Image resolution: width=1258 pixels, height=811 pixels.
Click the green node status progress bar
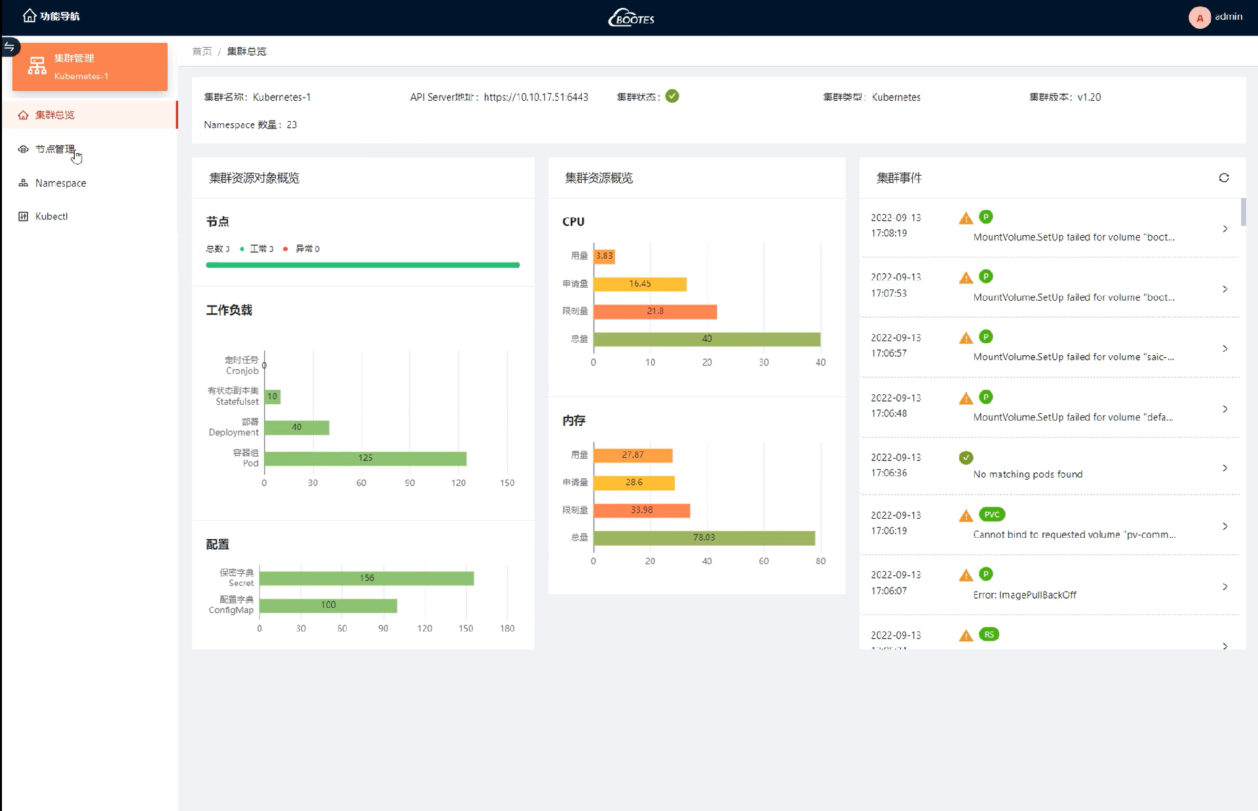pyautogui.click(x=362, y=265)
